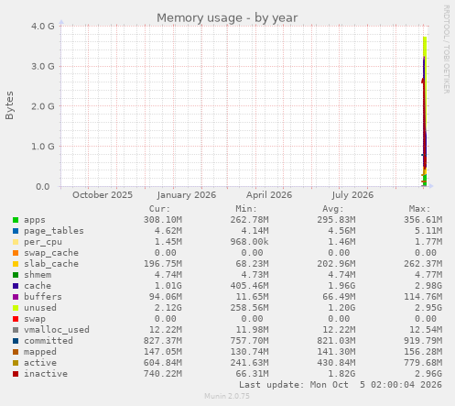This screenshot has width=455, height=406.
Task: Click the 'shmem' legend label
Action: pos(38,275)
